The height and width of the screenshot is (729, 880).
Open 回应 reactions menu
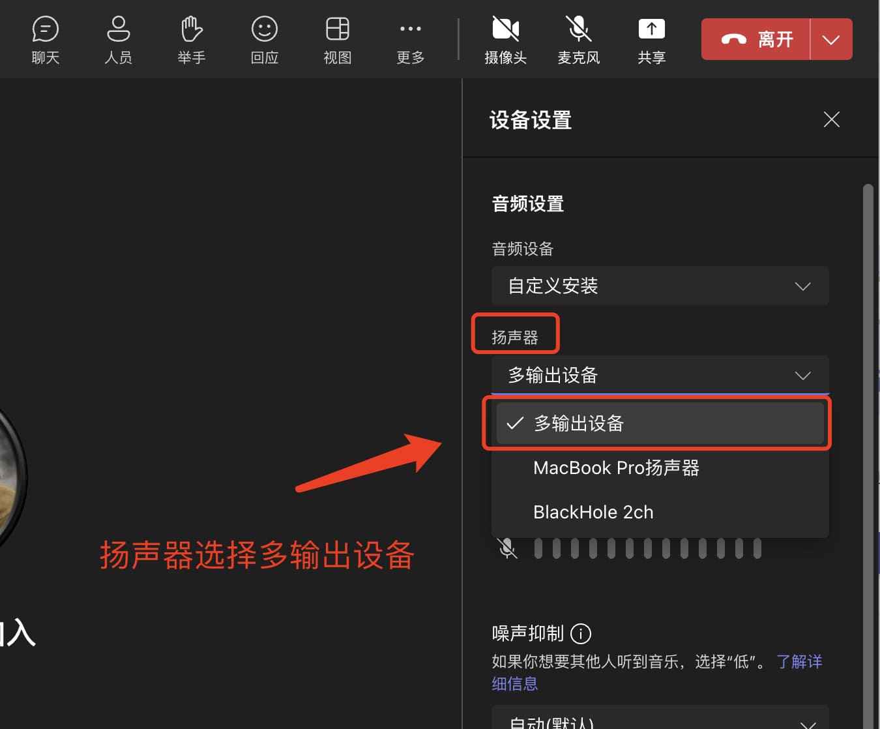click(265, 40)
